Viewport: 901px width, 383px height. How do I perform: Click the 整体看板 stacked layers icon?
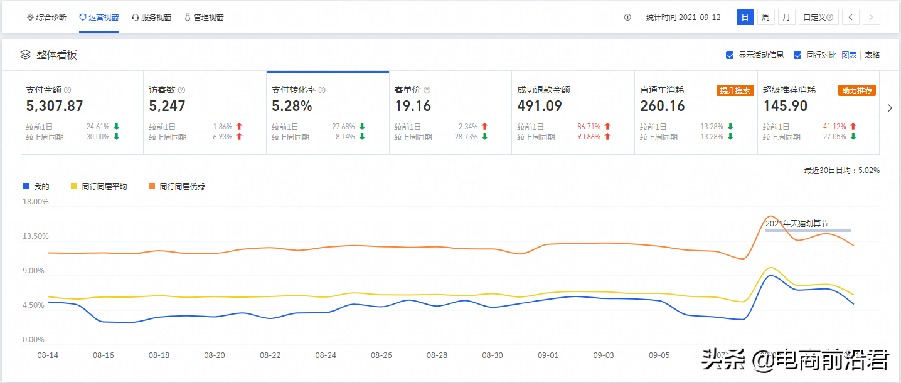25,55
